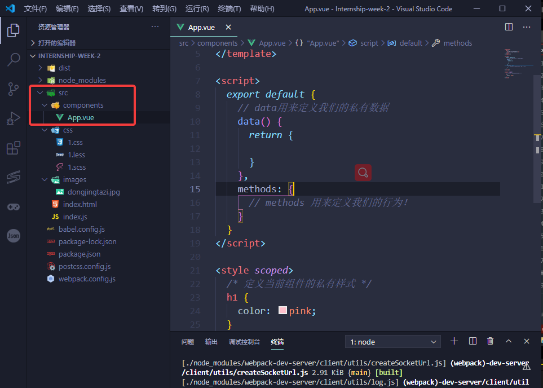Open the 1.scss file
Viewport: 543px width, 388px height.
pyautogui.click(x=99, y=167)
